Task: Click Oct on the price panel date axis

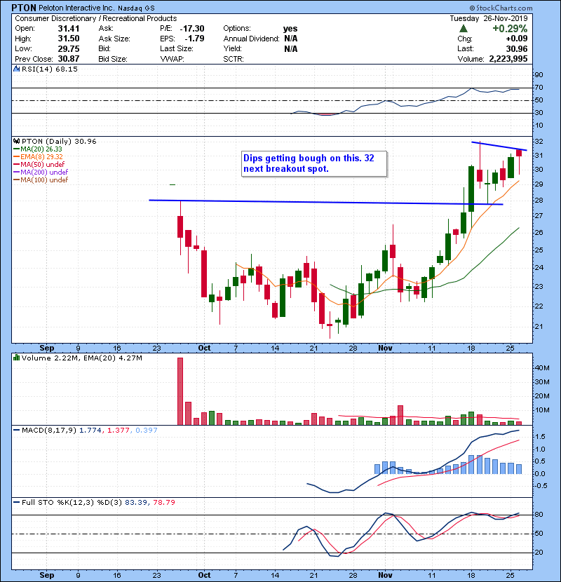Action: [204, 348]
